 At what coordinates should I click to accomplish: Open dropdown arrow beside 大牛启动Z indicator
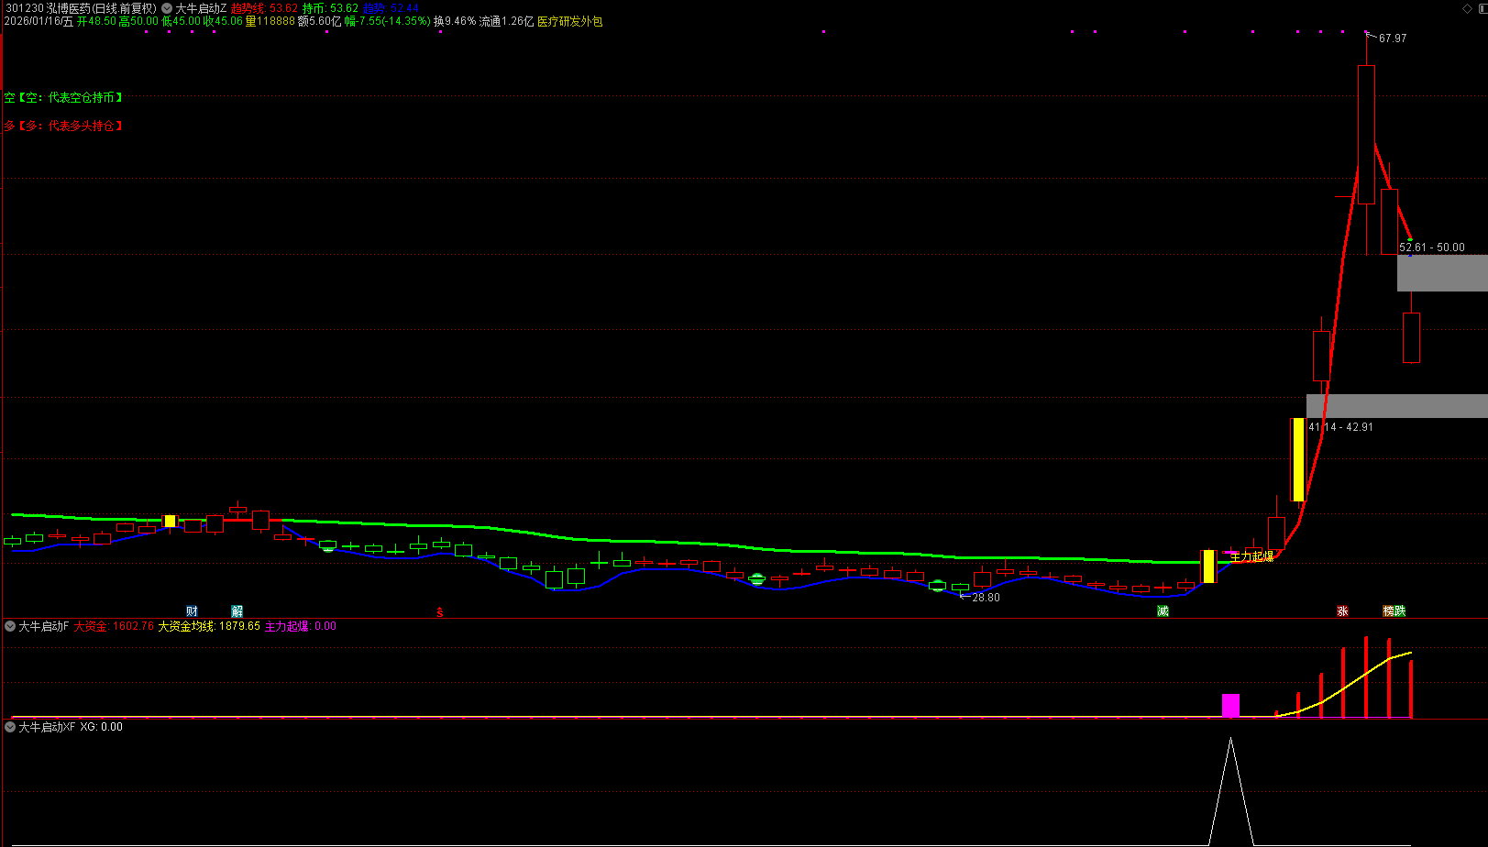coord(167,8)
